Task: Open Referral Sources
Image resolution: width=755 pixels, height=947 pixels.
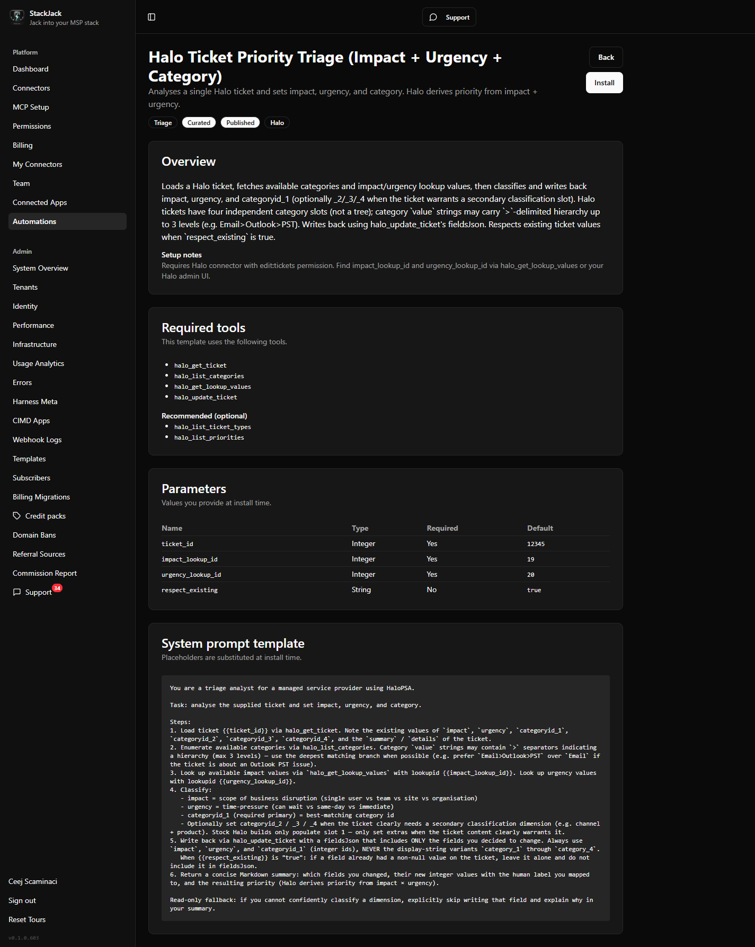Action: pyautogui.click(x=67, y=554)
